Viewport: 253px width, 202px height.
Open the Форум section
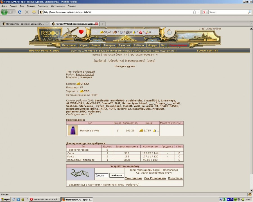click(153, 45)
